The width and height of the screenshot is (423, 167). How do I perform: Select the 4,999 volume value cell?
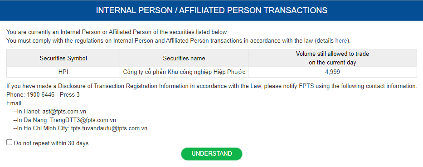[x=332, y=72]
